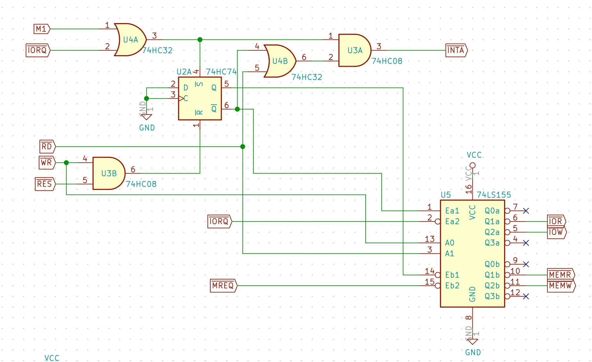Select the U4B OR gate symbol
Screen dimensions: 592x362
click(280, 61)
